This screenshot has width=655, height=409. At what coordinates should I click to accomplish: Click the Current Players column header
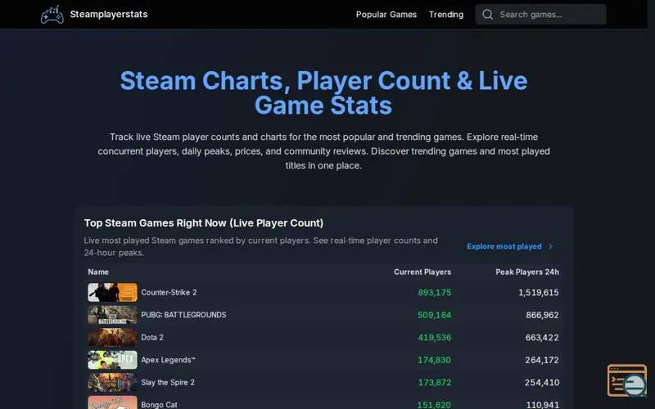(x=422, y=272)
